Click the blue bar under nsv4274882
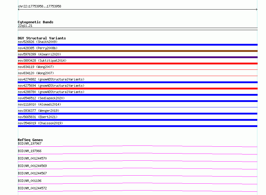This screenshot has height=195, width=266. point(137,82)
